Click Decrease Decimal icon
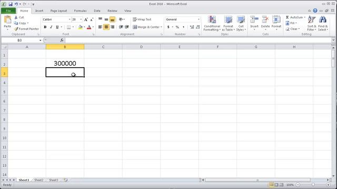337x189 pixels. click(198, 27)
